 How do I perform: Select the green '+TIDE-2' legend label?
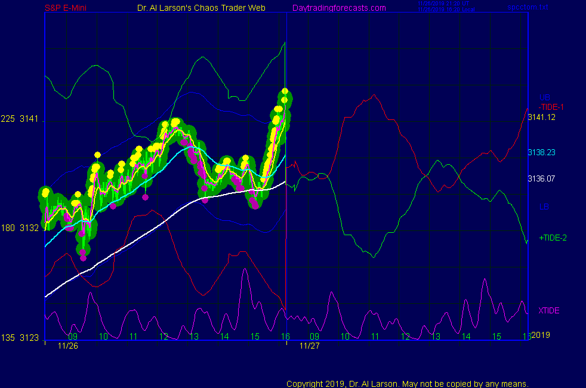pyautogui.click(x=553, y=238)
